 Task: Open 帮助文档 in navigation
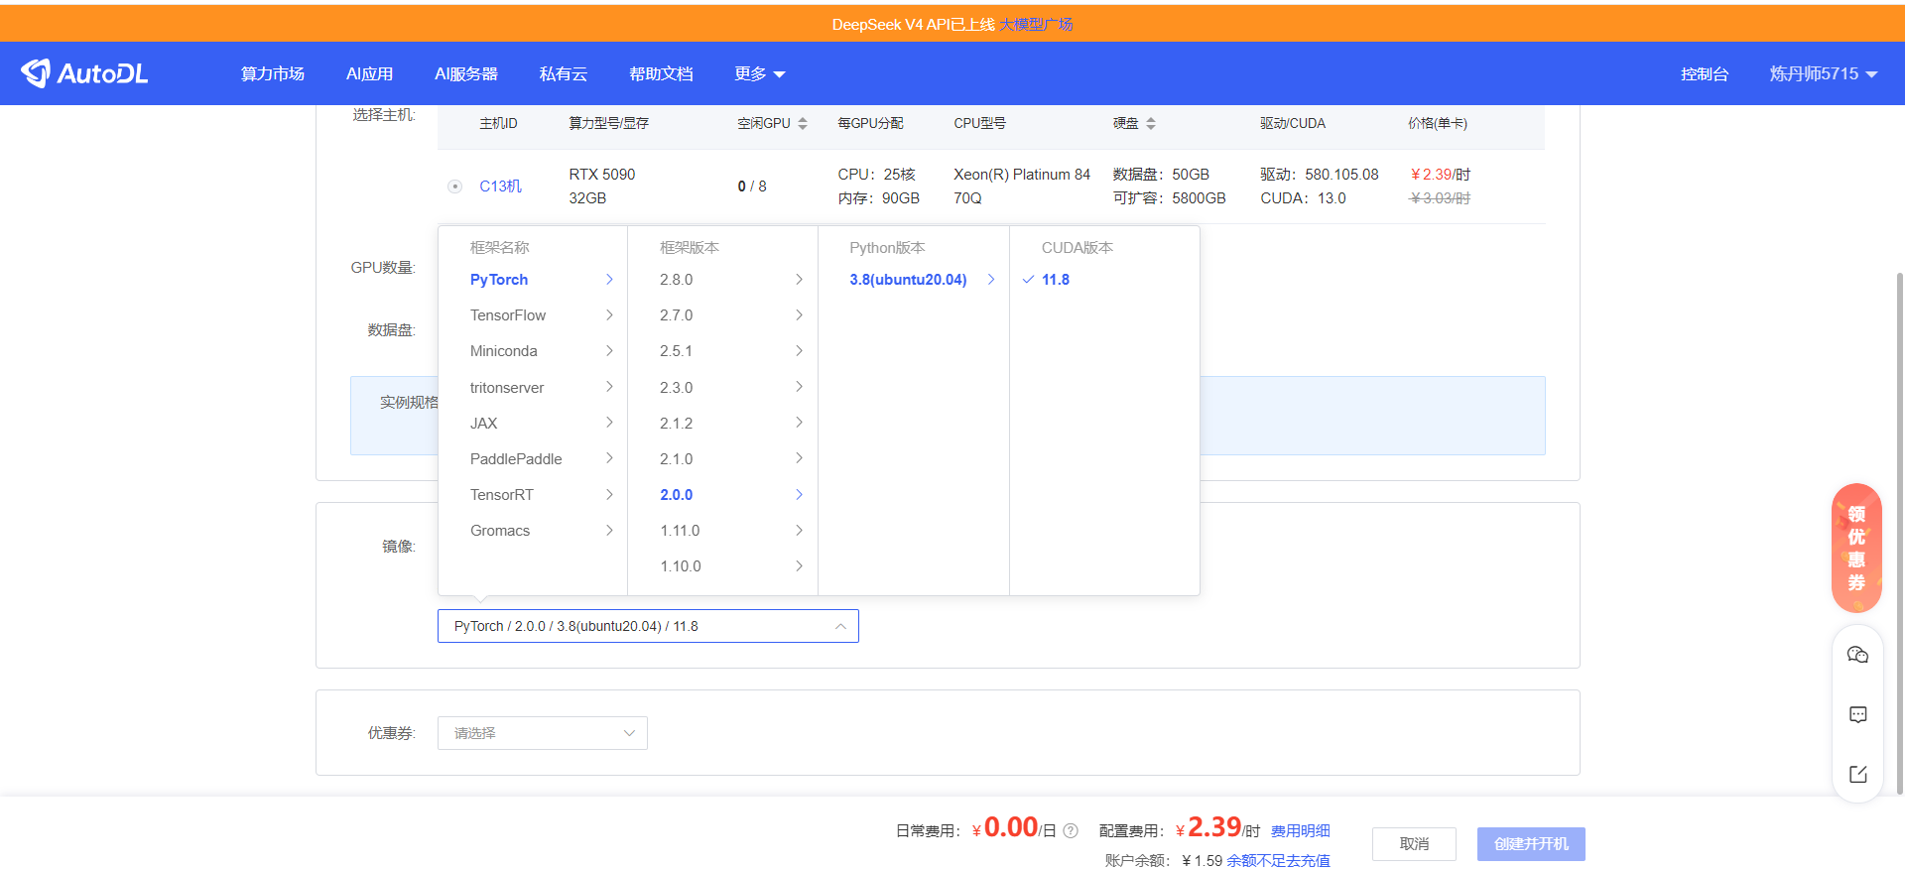point(661,73)
